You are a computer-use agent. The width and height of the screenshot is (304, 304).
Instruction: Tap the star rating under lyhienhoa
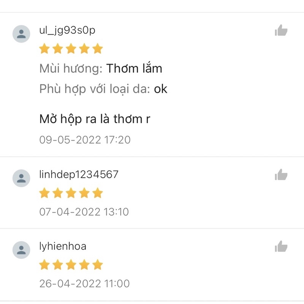pos(71,264)
